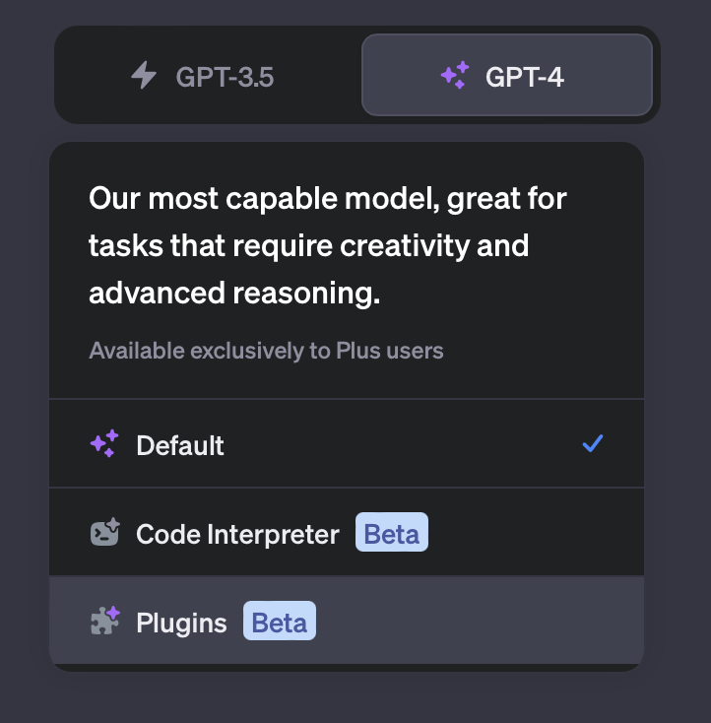The image size is (711, 723).
Task: Click the Plugins puzzle piece icon
Action: tap(104, 622)
